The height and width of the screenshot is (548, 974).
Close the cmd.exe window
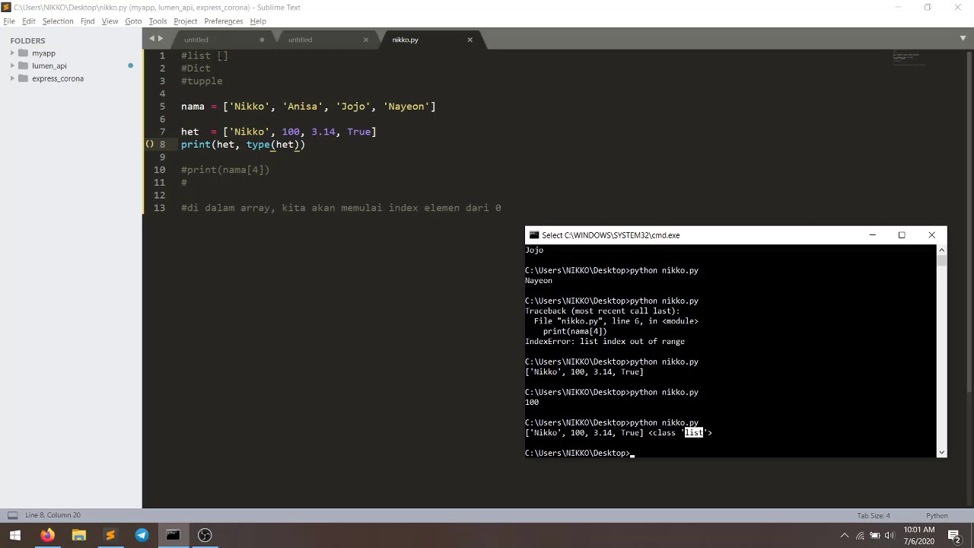tap(931, 235)
